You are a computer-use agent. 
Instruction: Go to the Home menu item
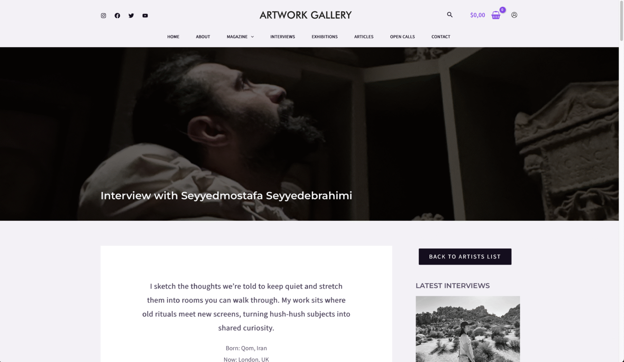173,37
